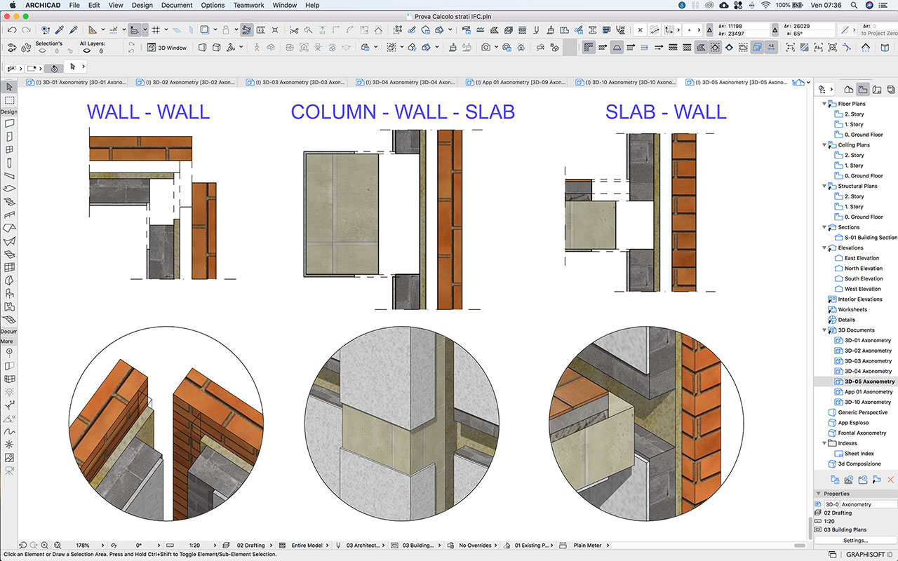Select the Arrow tool in the toolbox
Screen dimensions: 898x561
coord(8,86)
